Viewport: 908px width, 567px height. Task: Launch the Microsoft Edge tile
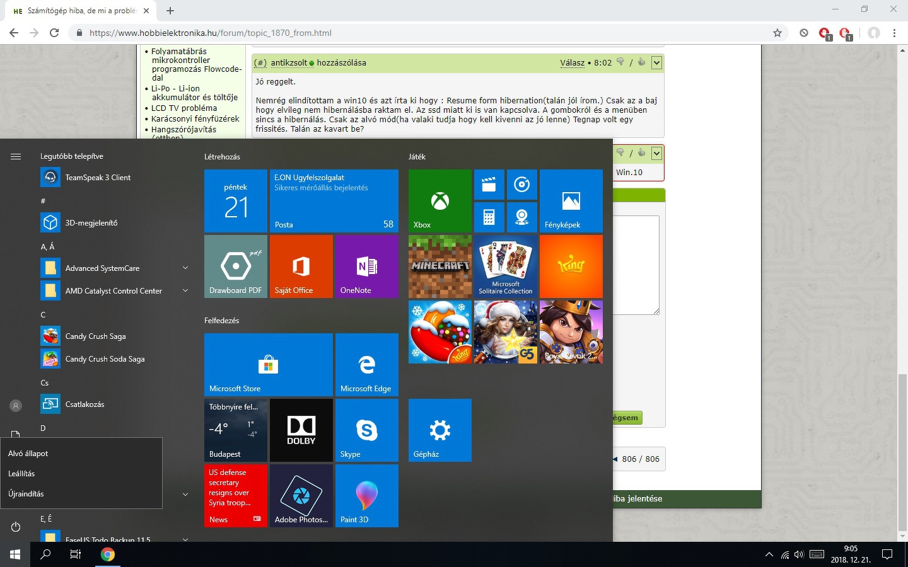[367, 365]
